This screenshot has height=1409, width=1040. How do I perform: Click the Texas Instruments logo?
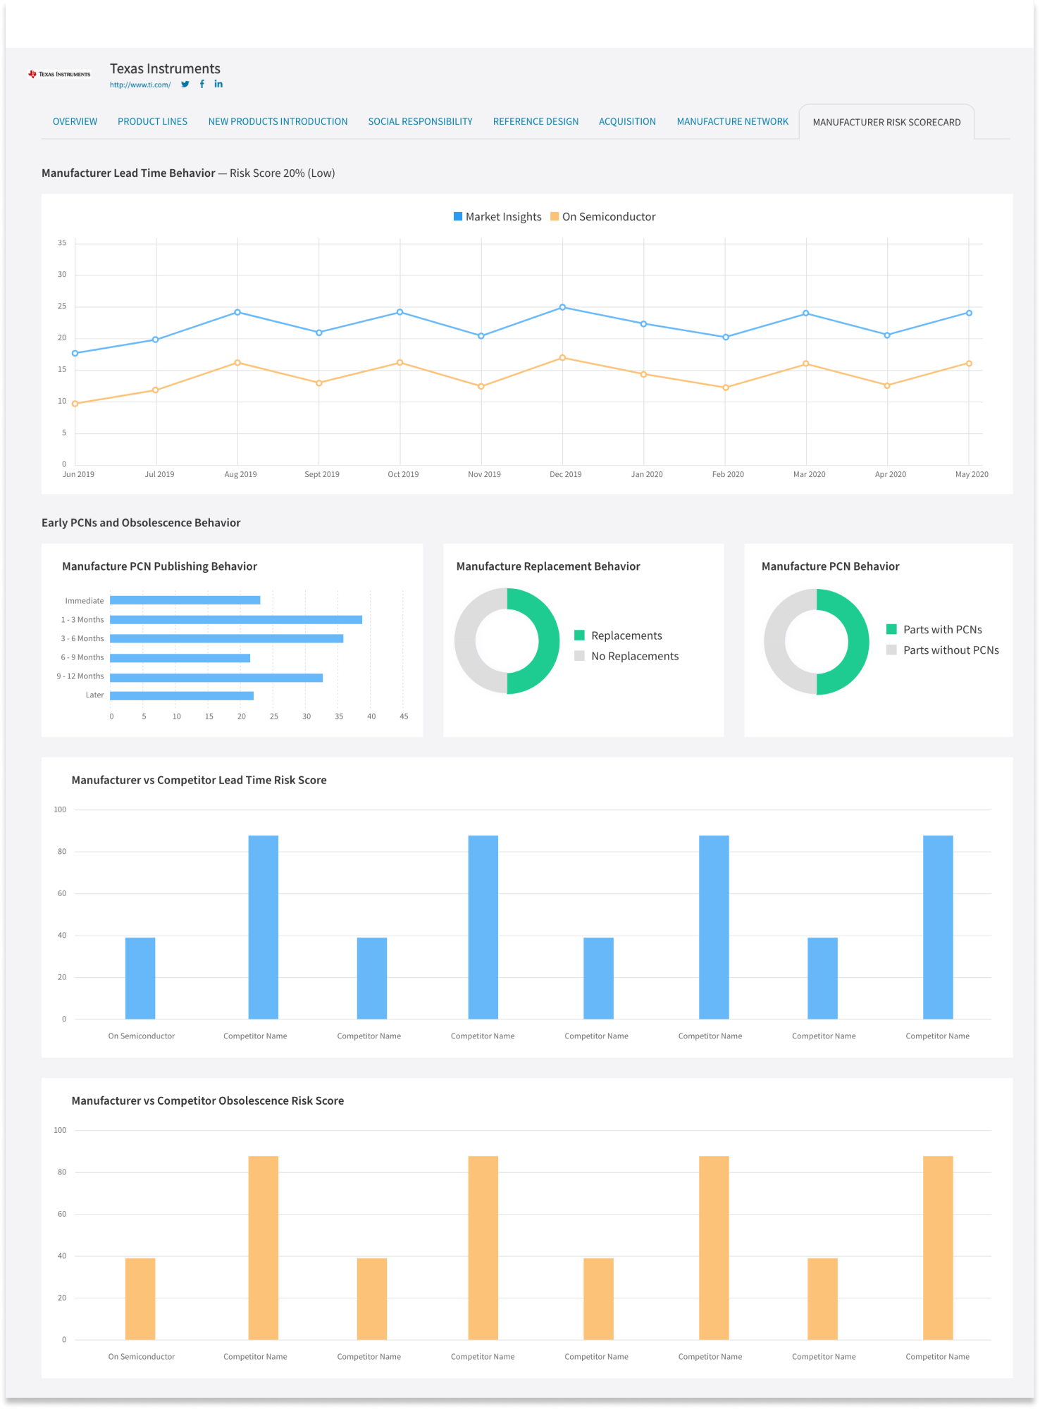(59, 74)
